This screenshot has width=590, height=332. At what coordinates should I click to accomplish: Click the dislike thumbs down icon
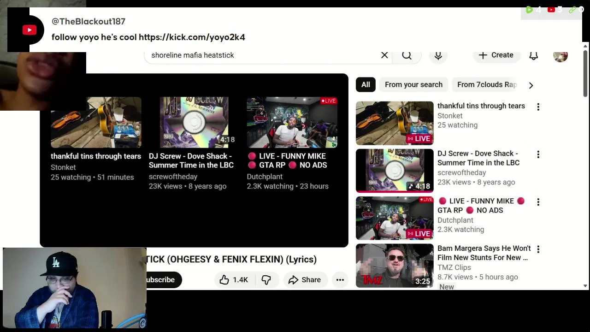[266, 279]
